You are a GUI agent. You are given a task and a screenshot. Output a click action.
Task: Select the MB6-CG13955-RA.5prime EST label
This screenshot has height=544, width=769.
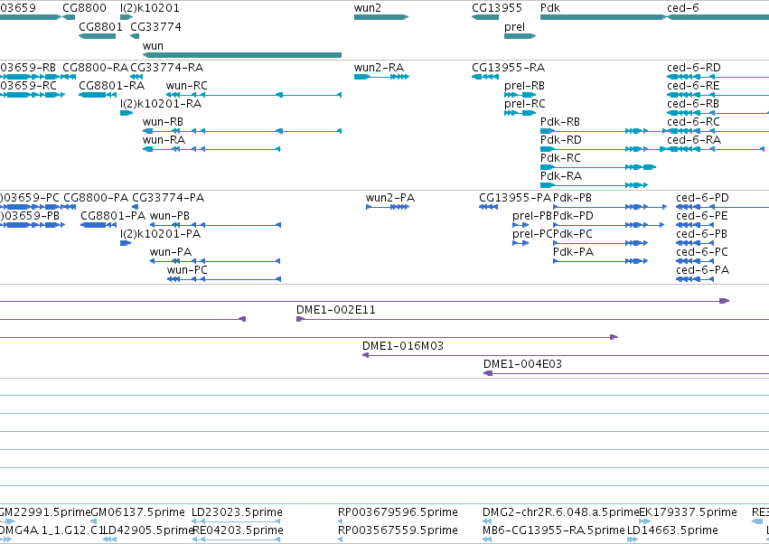[554, 530]
